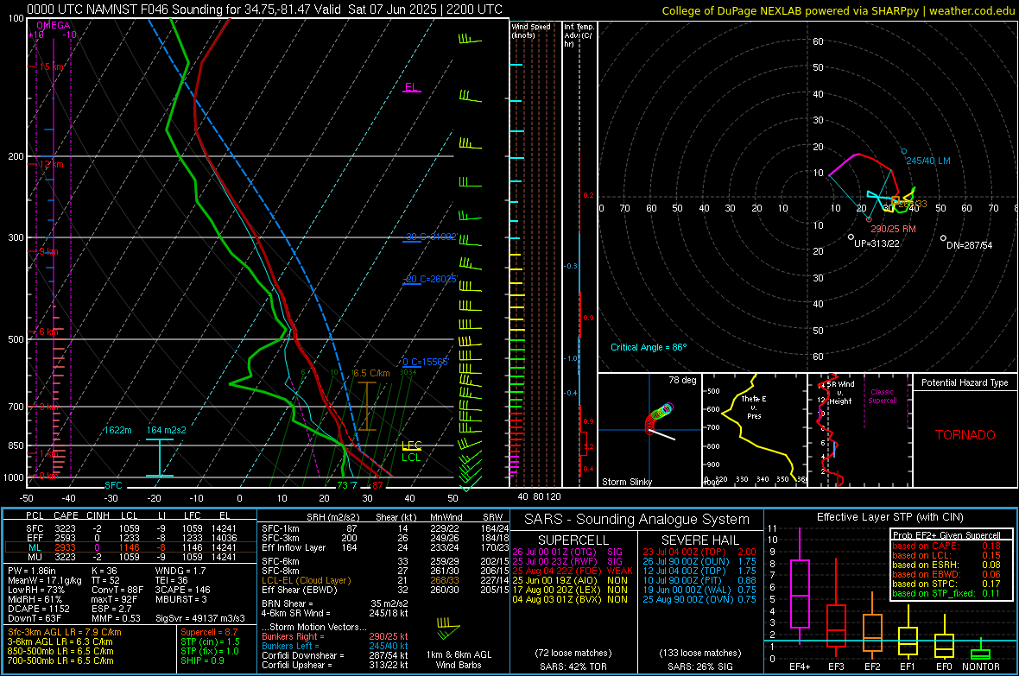
Task: Click the highlighted ML parcel row
Action: (x=130, y=548)
